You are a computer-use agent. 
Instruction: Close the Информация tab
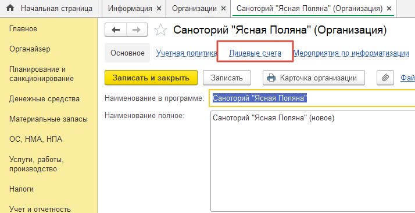pos(159,9)
